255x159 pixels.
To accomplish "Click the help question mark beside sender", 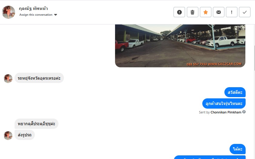I will pyautogui.click(x=244, y=112).
